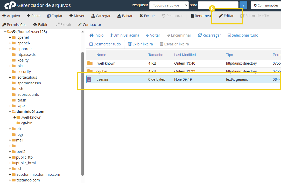Image resolution: width=281 pixels, height=183 pixels.
Task: Expand the .pki folder node
Action: click(x=10, y=66)
